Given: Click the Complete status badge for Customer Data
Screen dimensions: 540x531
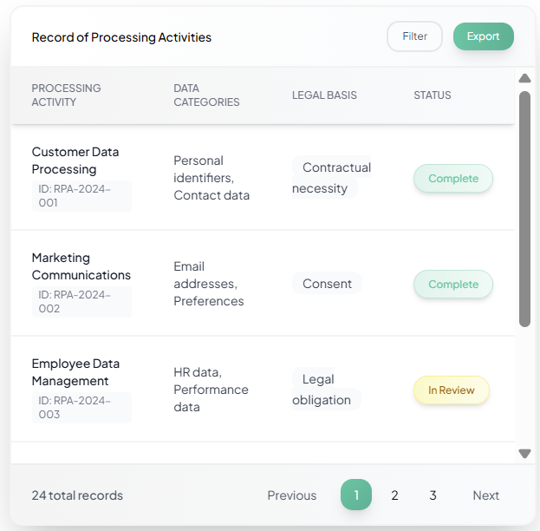Looking at the screenshot, I should pos(452,179).
